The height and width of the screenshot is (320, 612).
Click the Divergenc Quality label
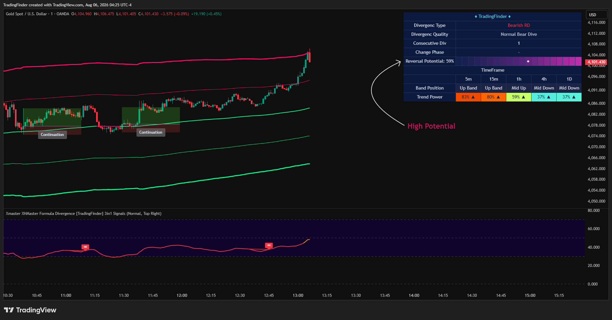coord(429,34)
